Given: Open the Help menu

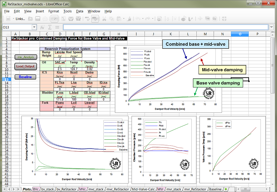Looking at the screenshot, I should point(108,11).
